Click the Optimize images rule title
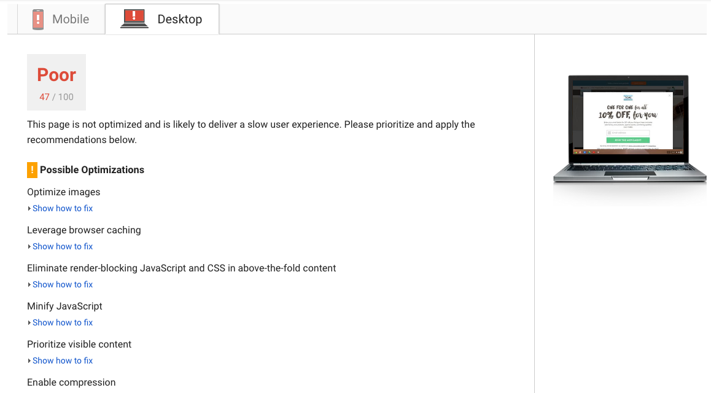Image resolution: width=711 pixels, height=393 pixels. coord(63,192)
